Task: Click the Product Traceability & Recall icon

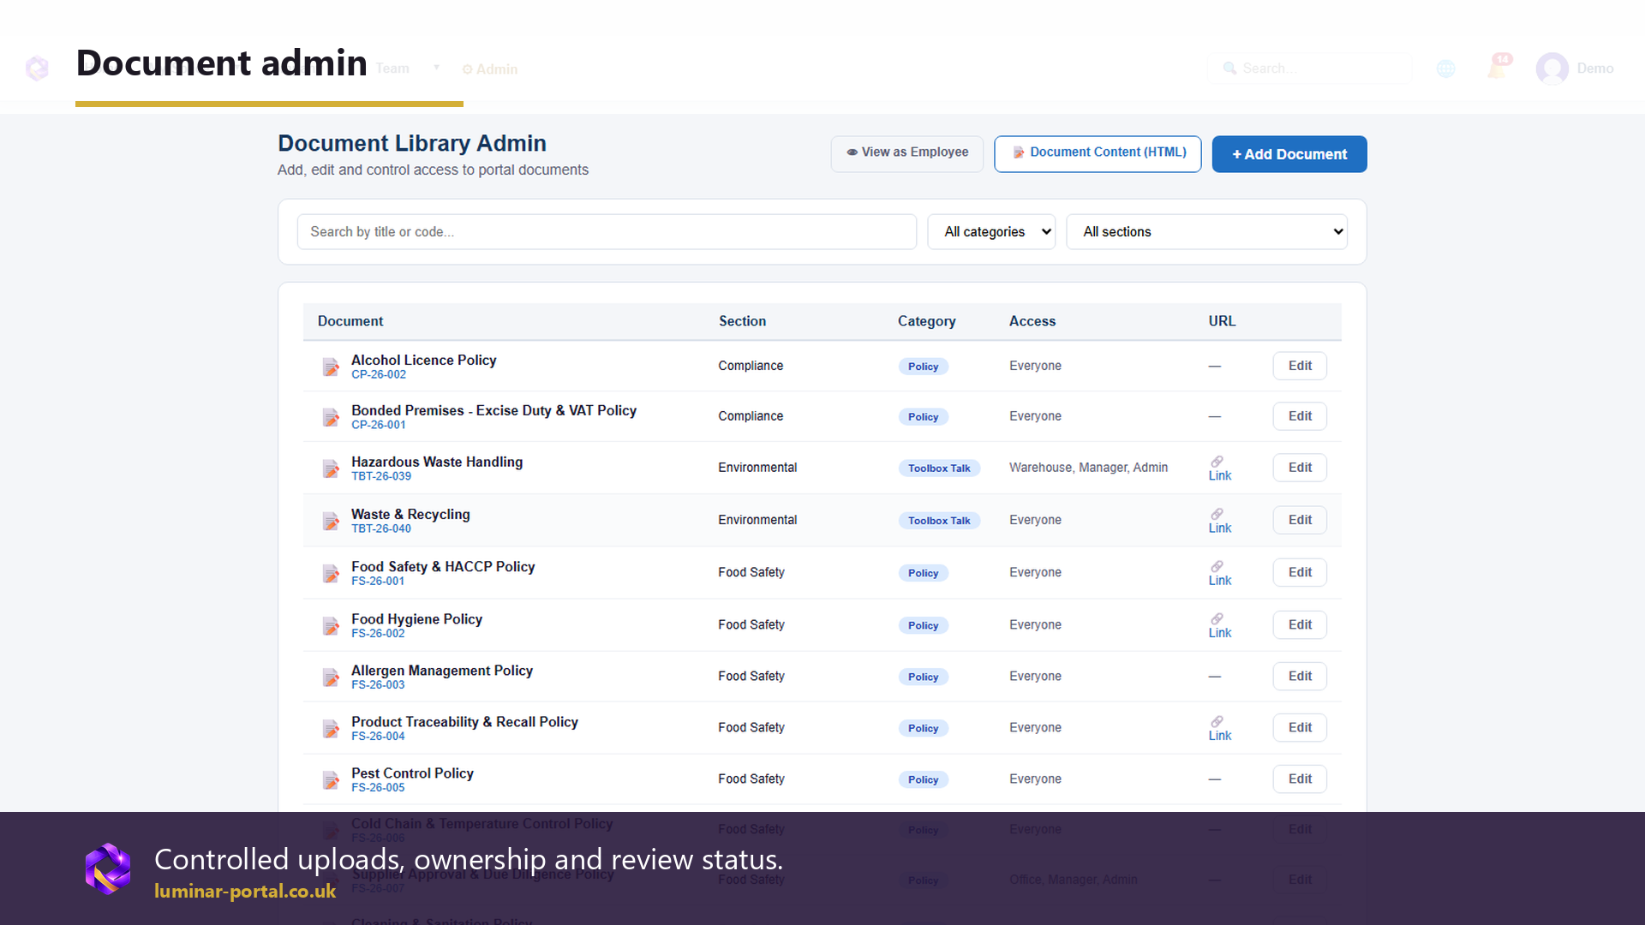Action: (x=331, y=729)
